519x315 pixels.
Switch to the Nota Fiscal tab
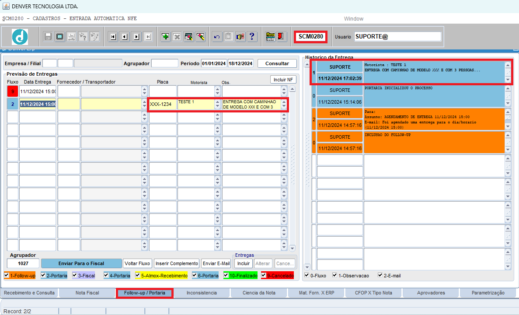tap(87, 293)
